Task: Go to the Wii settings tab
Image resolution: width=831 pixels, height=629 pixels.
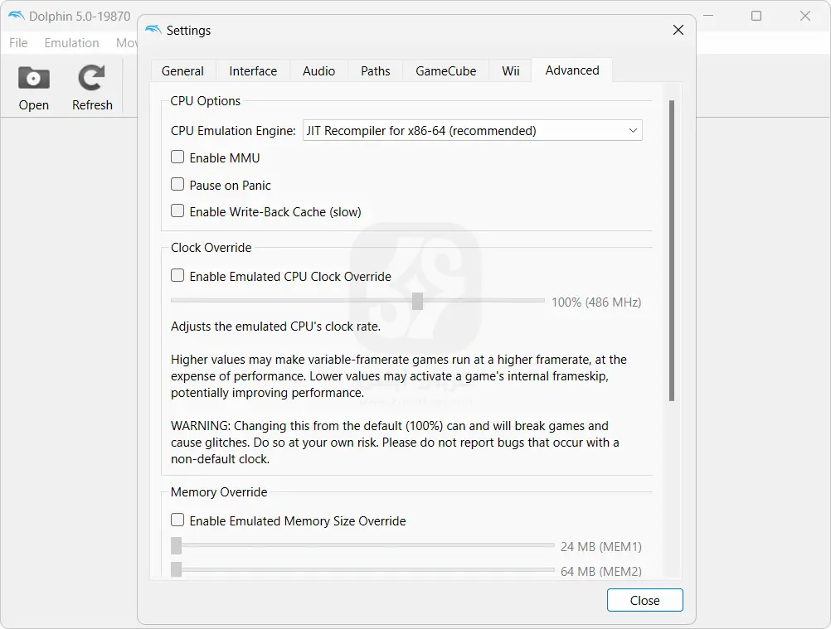Action: (x=511, y=71)
